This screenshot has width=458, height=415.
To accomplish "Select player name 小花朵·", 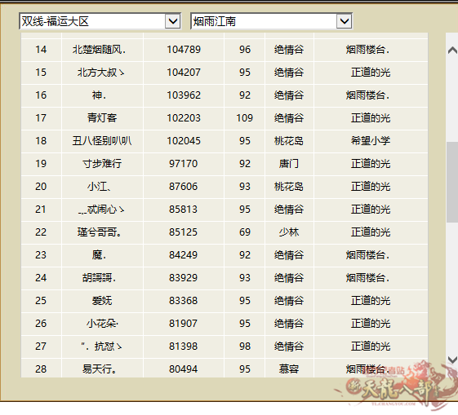I will pyautogui.click(x=102, y=324).
